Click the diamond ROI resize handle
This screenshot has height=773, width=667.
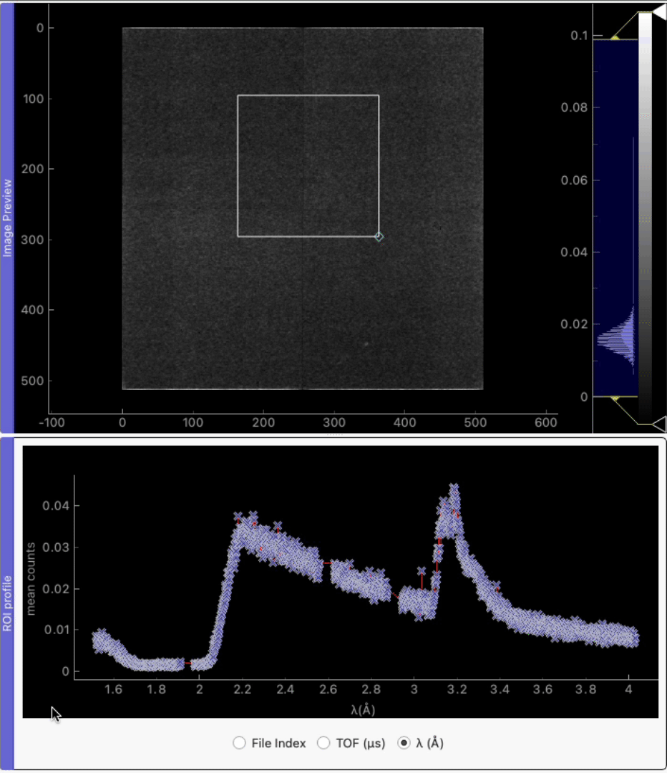379,236
